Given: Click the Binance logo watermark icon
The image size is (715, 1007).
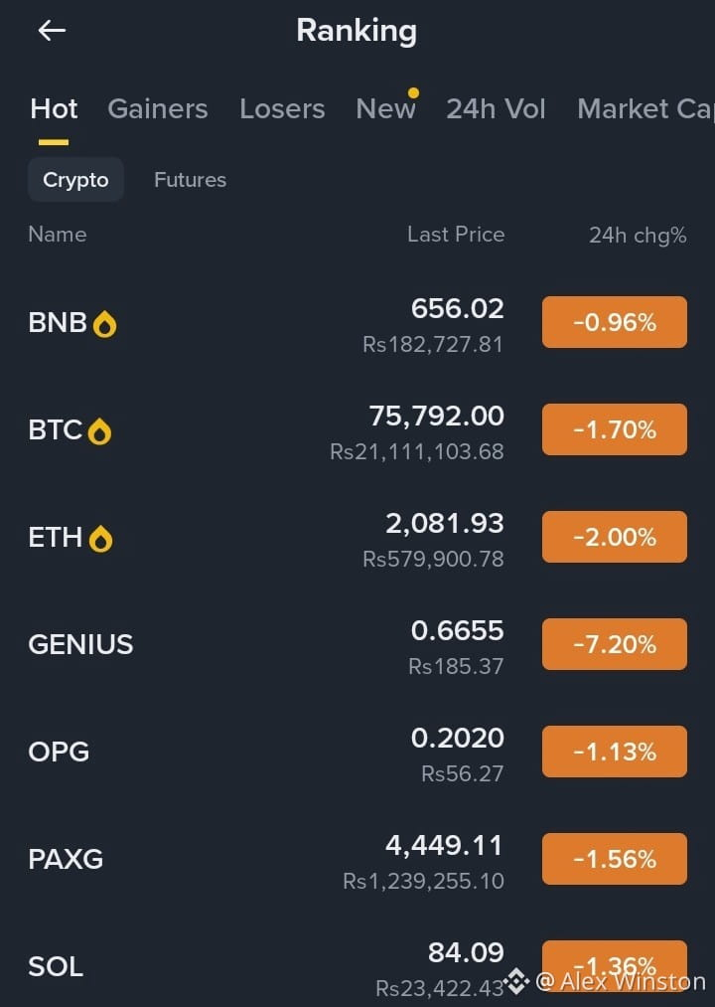Looking at the screenshot, I should [x=516, y=981].
